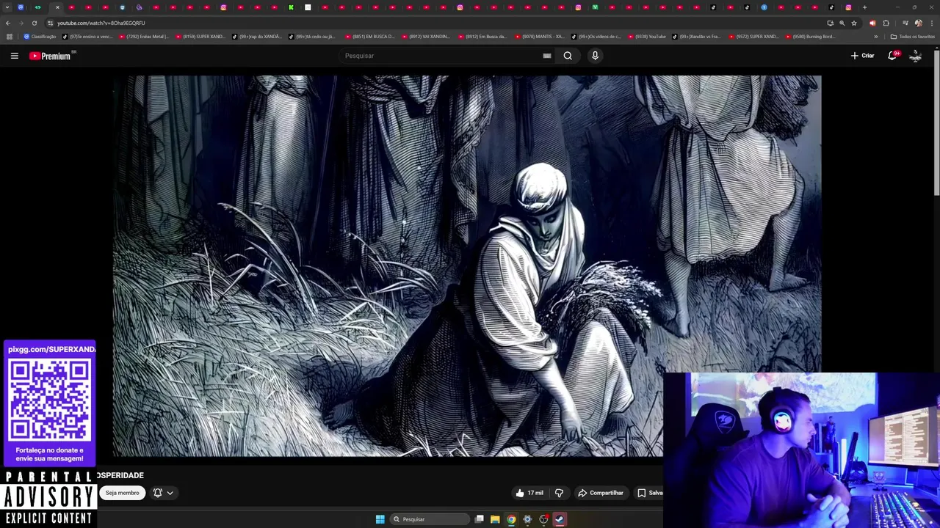Open the YouTube guide hamburger menu
Screen dimensions: 940x528
(x=14, y=56)
